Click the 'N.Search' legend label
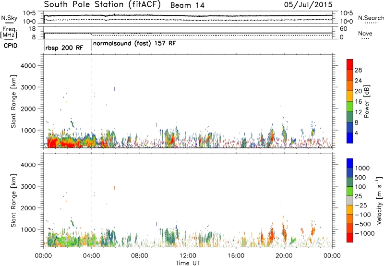 [371, 18]
